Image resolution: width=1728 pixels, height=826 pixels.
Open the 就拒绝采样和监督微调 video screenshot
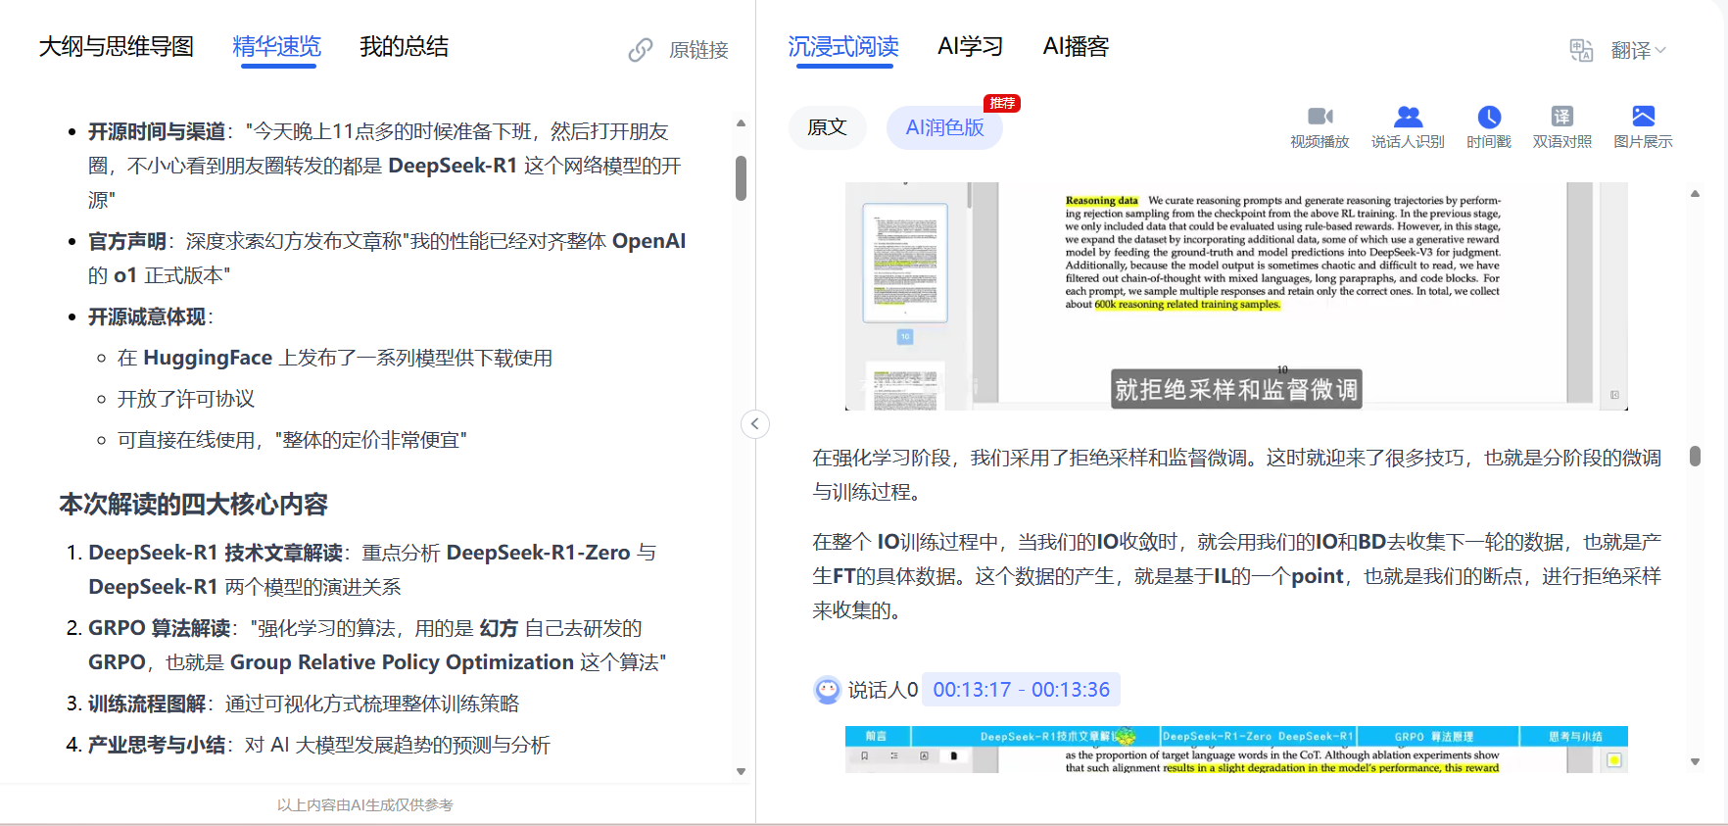pos(1236,296)
